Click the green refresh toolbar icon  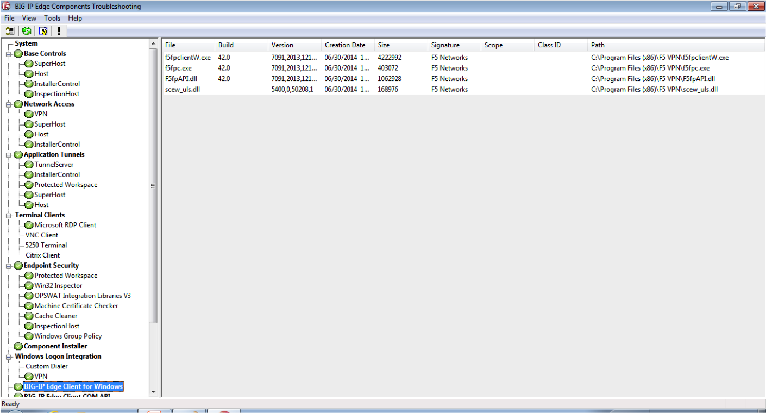[x=27, y=31]
